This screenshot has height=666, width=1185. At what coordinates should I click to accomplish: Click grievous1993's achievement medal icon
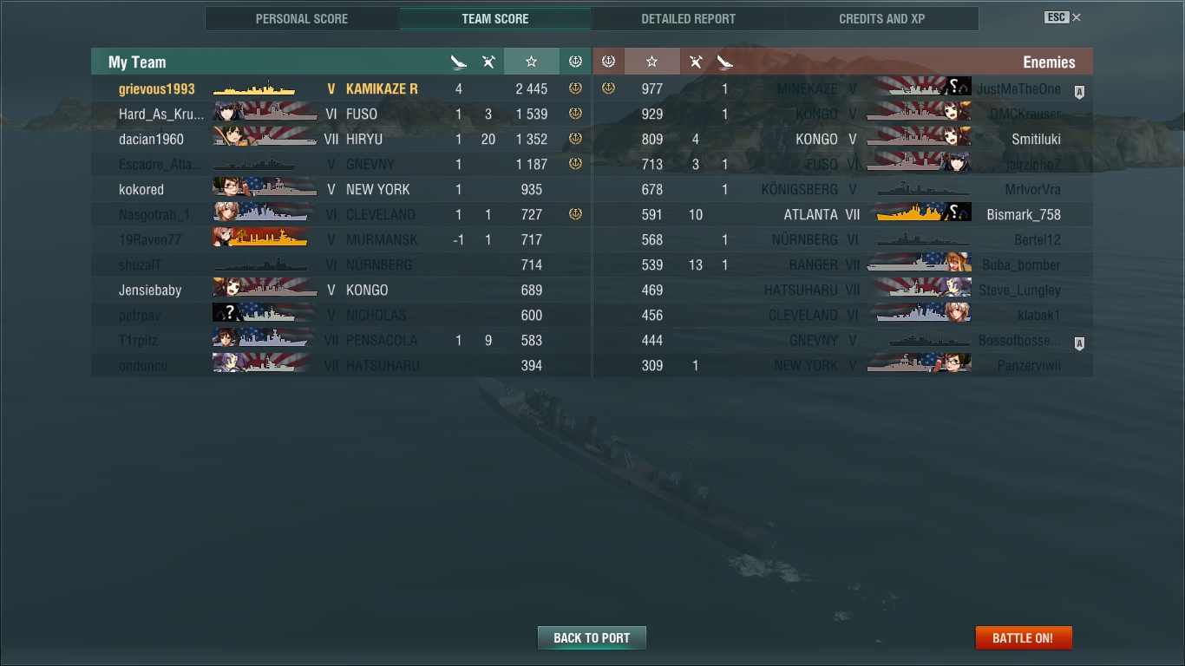pyautogui.click(x=575, y=88)
